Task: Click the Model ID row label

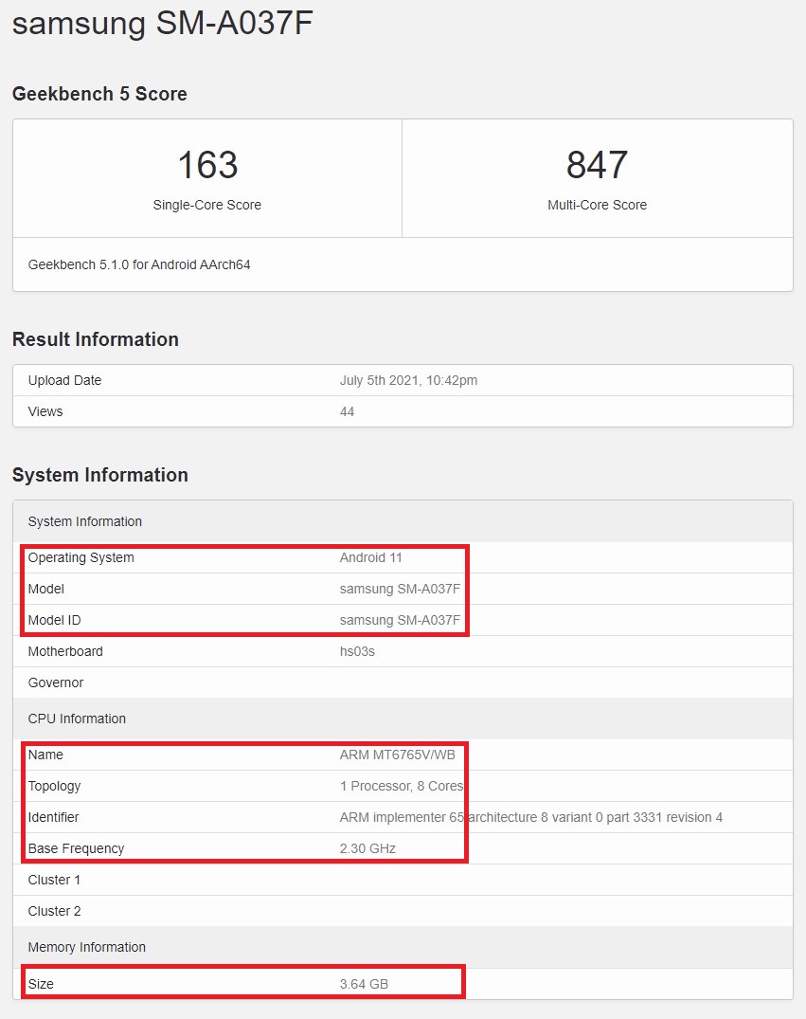Action: (x=55, y=620)
